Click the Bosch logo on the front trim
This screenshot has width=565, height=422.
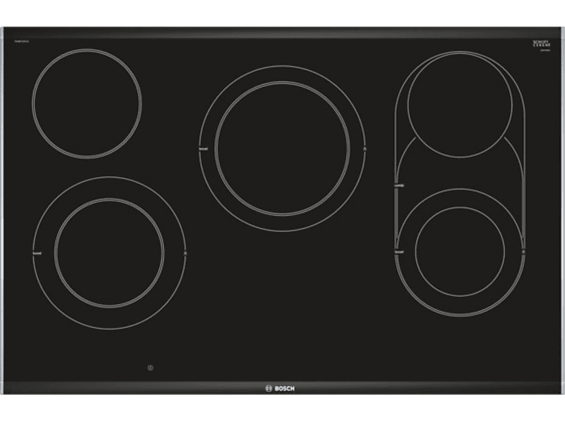point(275,388)
